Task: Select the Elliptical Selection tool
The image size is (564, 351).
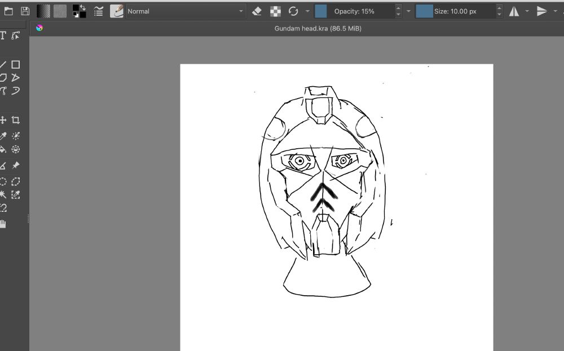Action: pyautogui.click(x=3, y=181)
